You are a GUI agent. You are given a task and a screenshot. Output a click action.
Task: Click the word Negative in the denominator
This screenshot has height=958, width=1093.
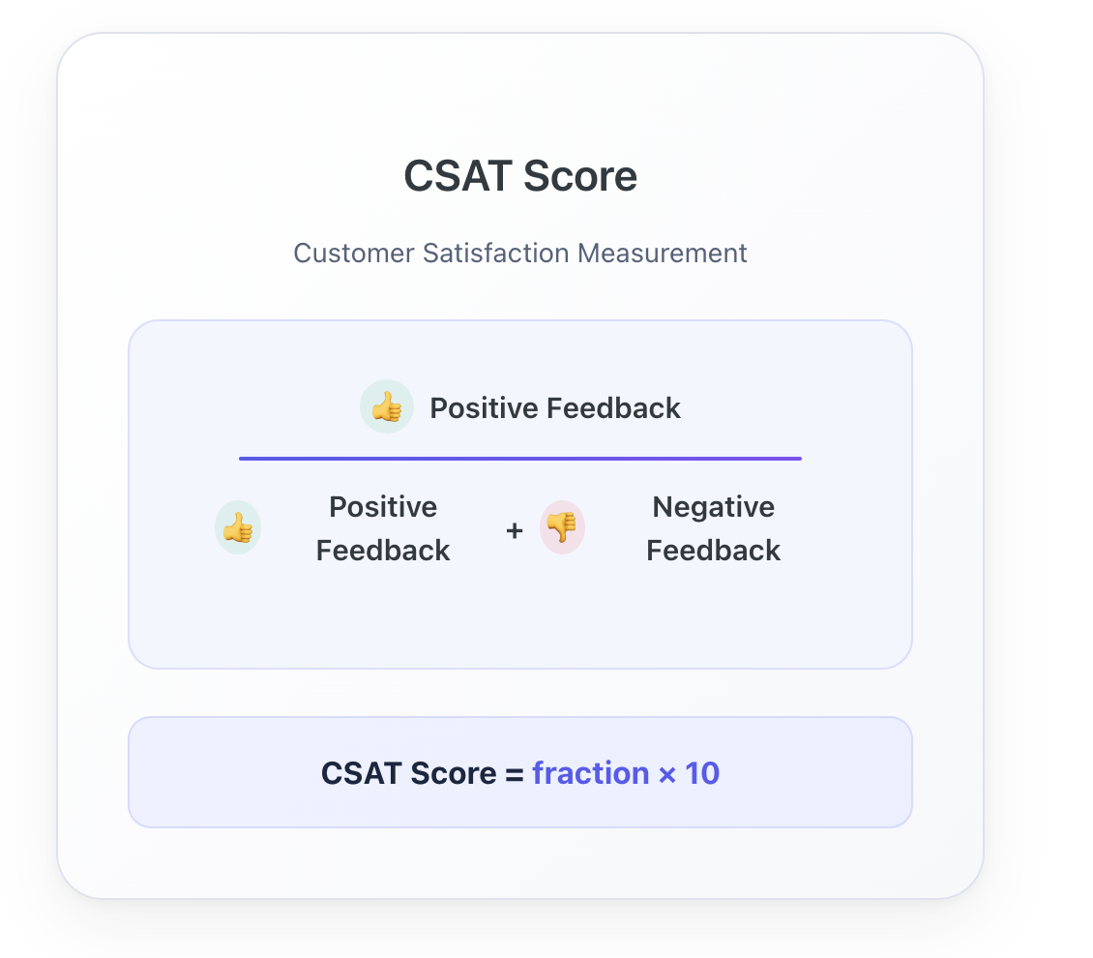[714, 507]
